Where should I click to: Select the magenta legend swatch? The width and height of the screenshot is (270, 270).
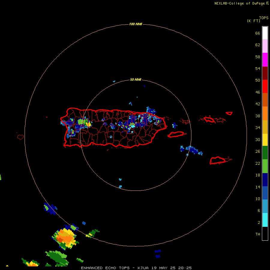265,60
